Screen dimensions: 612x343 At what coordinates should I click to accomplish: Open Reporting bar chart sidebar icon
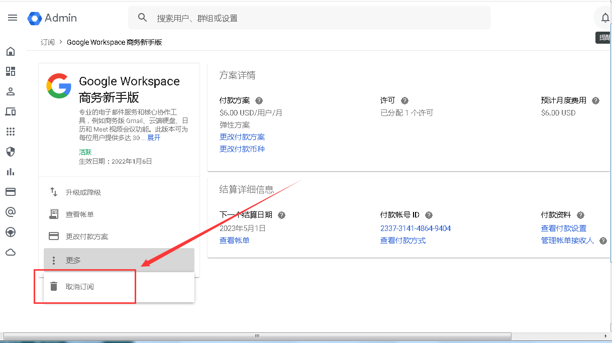11,172
